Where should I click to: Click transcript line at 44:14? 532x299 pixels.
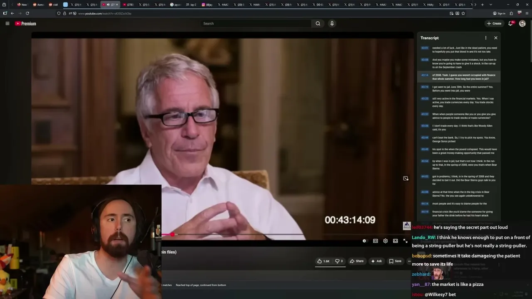click(x=459, y=203)
